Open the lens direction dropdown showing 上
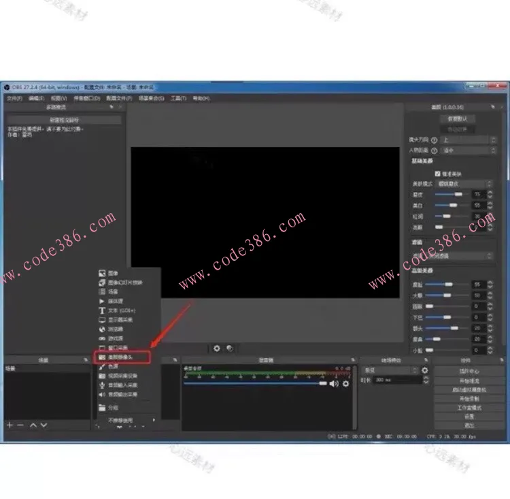The image size is (510, 499). coord(469,140)
